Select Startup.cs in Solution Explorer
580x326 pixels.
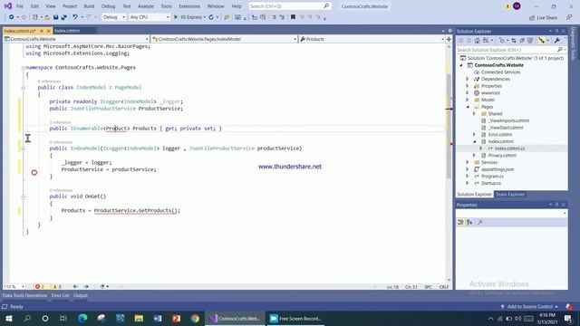491,183
